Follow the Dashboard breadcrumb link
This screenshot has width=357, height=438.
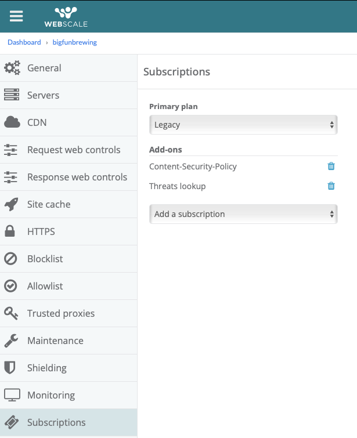point(24,42)
